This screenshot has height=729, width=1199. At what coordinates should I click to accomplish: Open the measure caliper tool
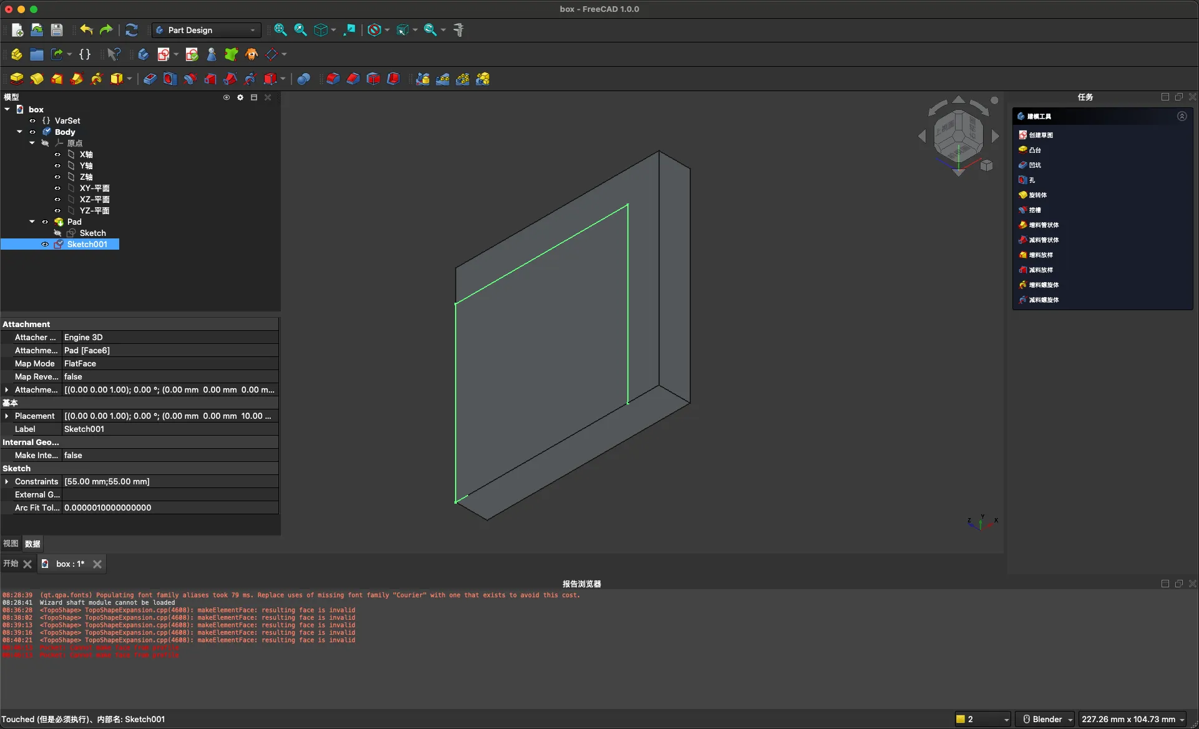(x=459, y=30)
